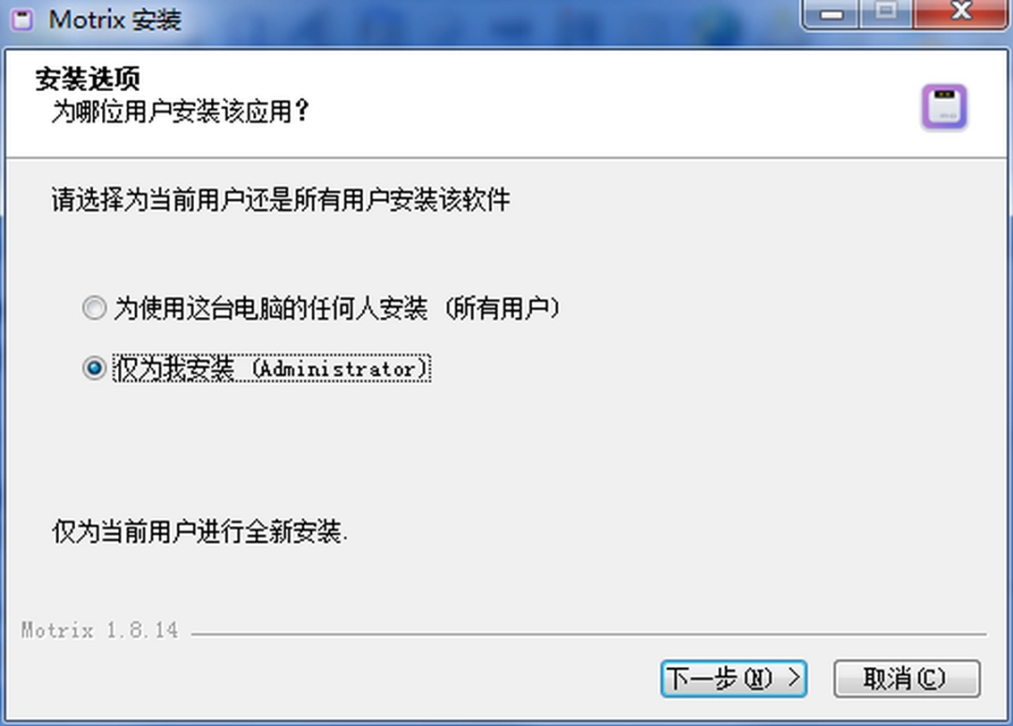Screen dimensions: 1013x726
Task: Click the disabled maximize window button
Action: click(885, 13)
